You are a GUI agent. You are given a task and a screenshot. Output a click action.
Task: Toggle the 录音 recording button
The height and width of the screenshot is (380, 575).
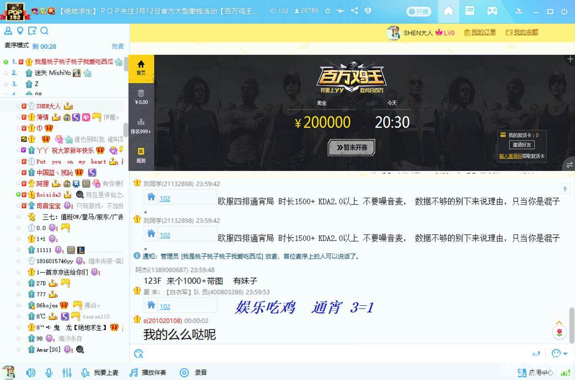tap(195, 373)
